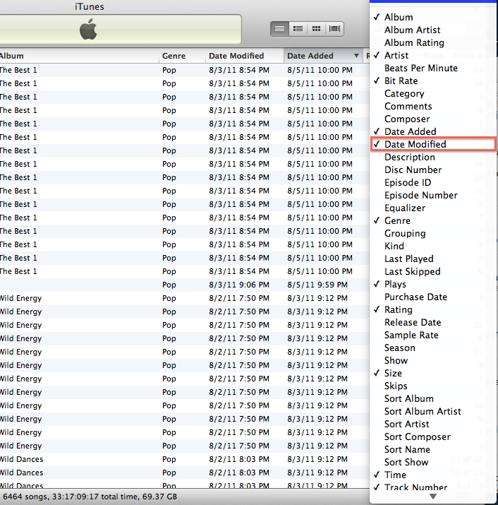Sort by Genre column header
Viewport: 498px width, 505px height.
tap(182, 56)
